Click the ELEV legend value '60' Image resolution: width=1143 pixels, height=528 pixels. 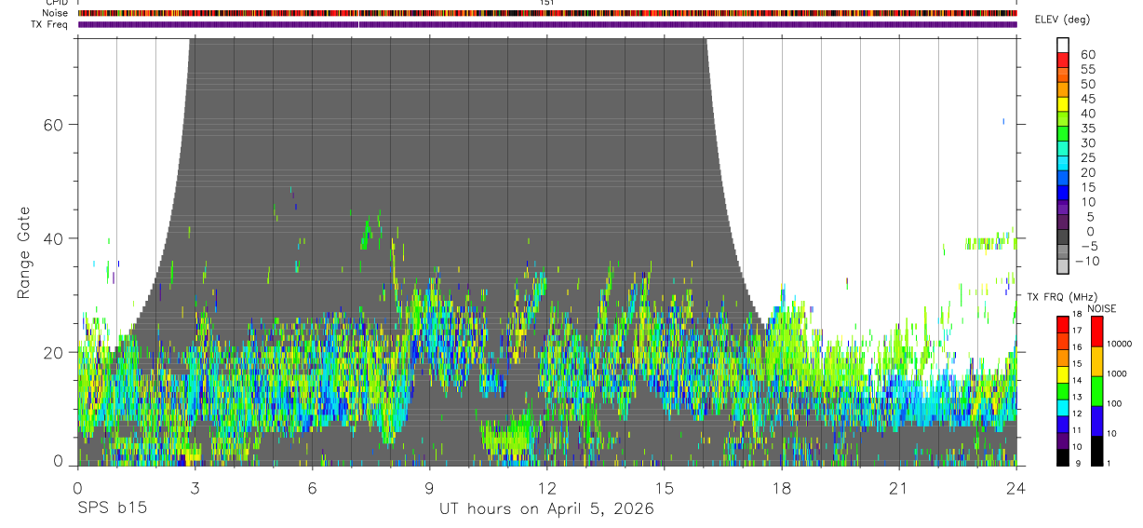(1087, 55)
